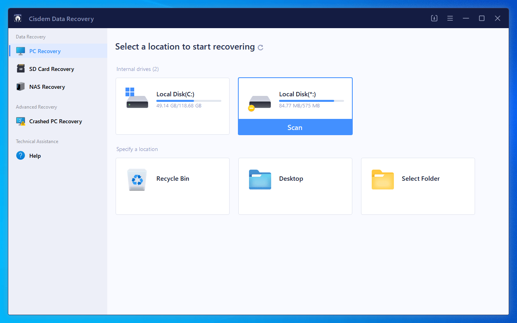Maximize the Cisdem Data Recovery window
The image size is (517, 323).
click(482, 18)
